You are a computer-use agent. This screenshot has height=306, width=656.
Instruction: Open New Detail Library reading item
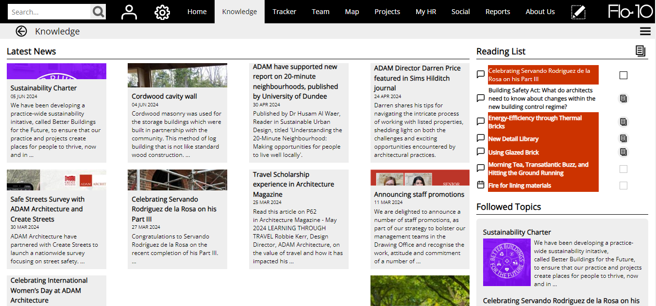513,139
